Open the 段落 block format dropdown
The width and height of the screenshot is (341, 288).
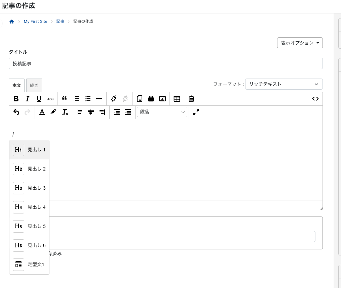[162, 112]
